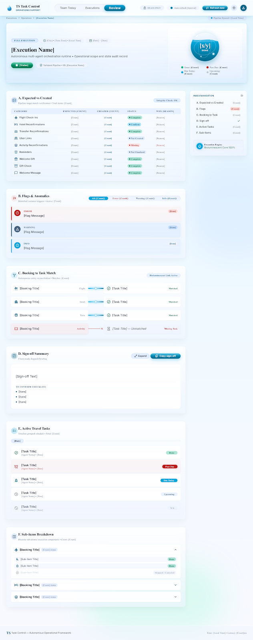The width and height of the screenshot is (253, 640).
Task: Click the Integrity Check: OK badge
Action: tap(167, 100)
